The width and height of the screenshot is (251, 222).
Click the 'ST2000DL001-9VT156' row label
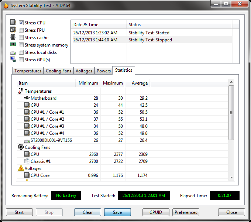pyautogui.click(x=51, y=140)
